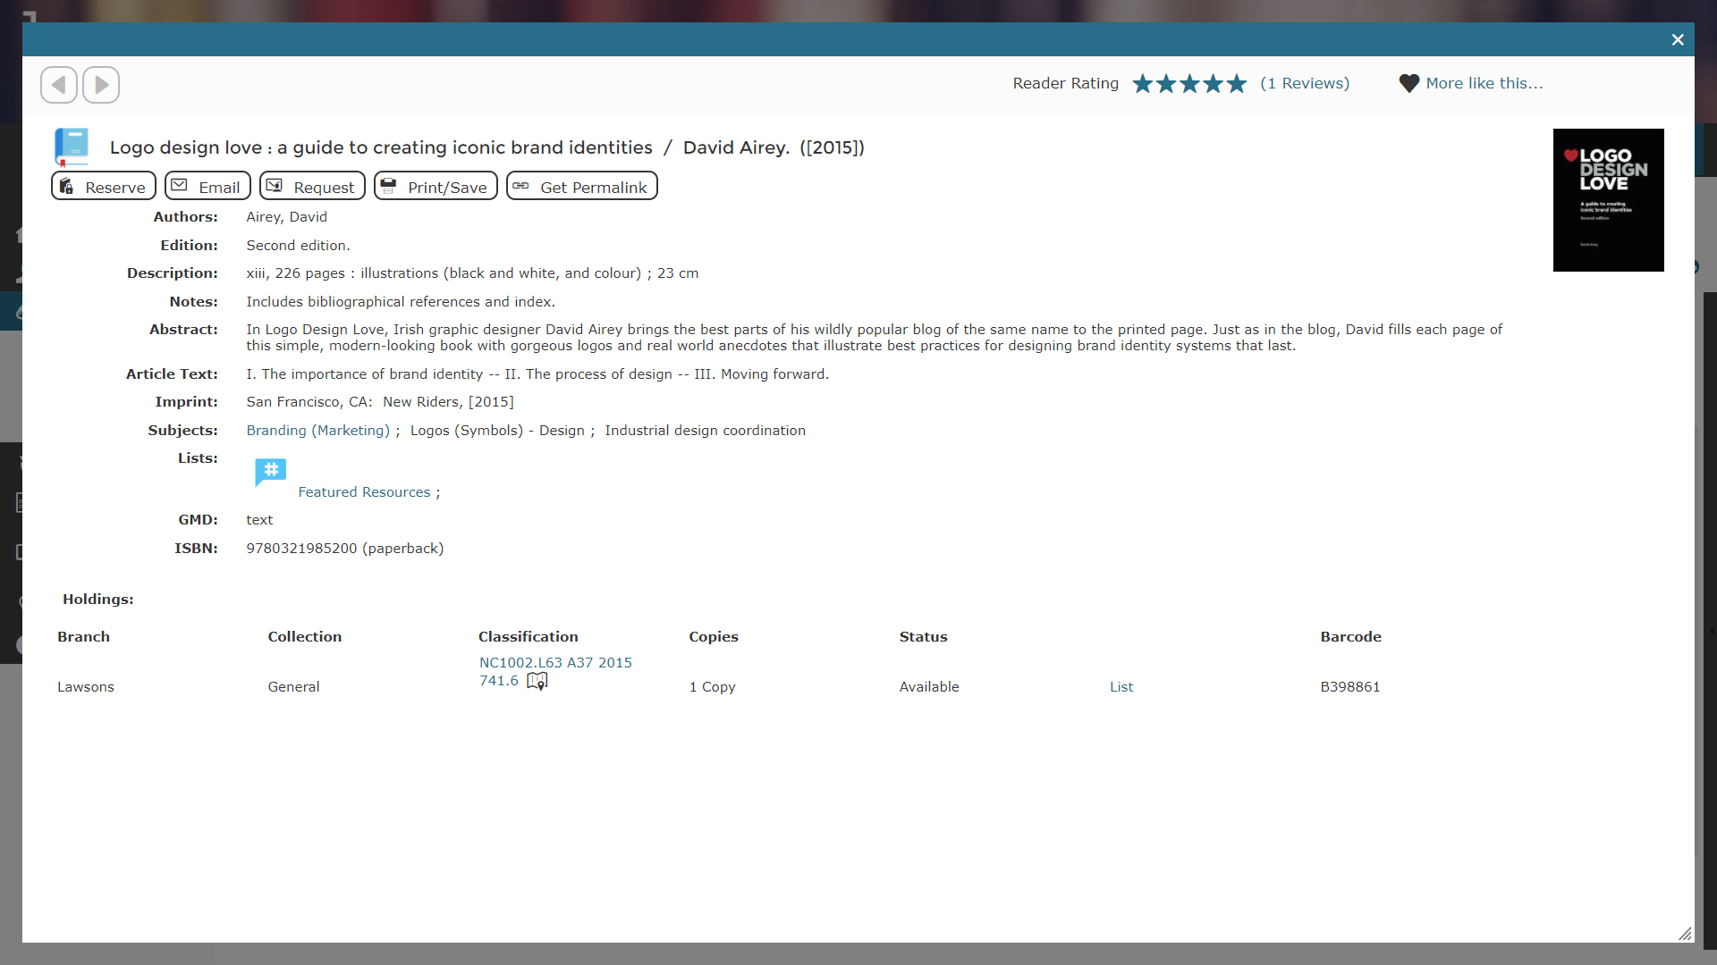Click the Reserve button
The width and height of the screenshot is (1717, 965).
(103, 186)
